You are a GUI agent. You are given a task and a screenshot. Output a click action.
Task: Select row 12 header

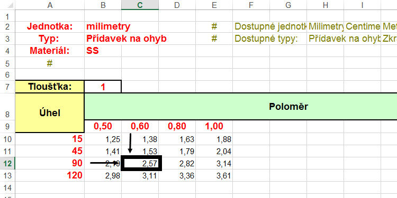[7, 163]
